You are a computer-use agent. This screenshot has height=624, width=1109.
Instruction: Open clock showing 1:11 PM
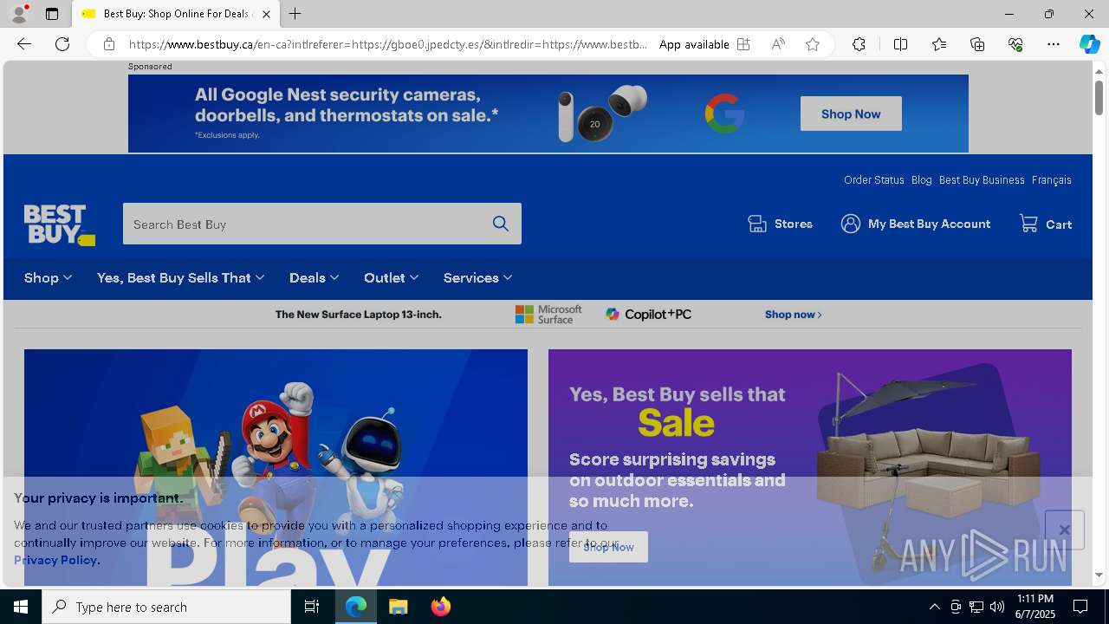click(1034, 607)
